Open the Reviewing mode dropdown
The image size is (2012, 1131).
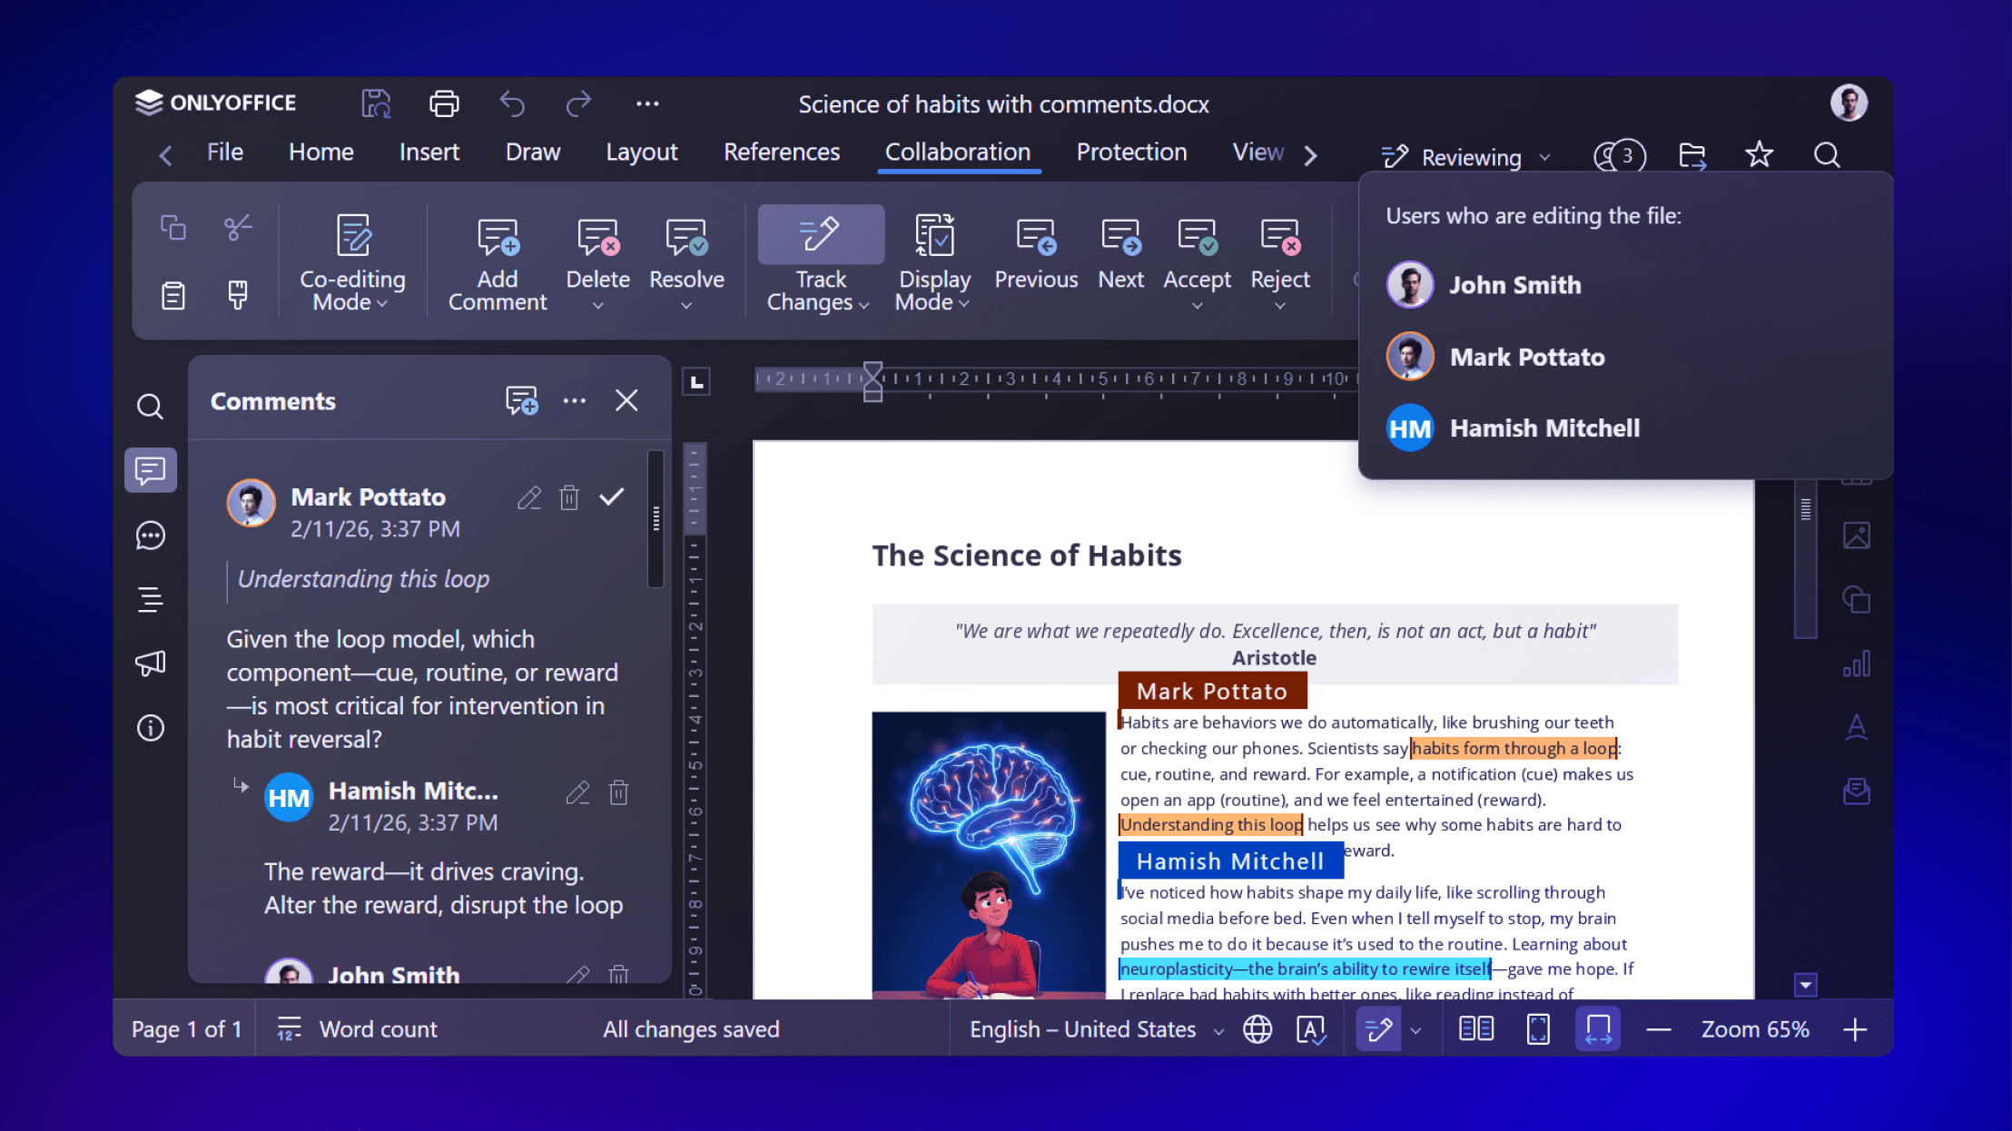[1465, 157]
